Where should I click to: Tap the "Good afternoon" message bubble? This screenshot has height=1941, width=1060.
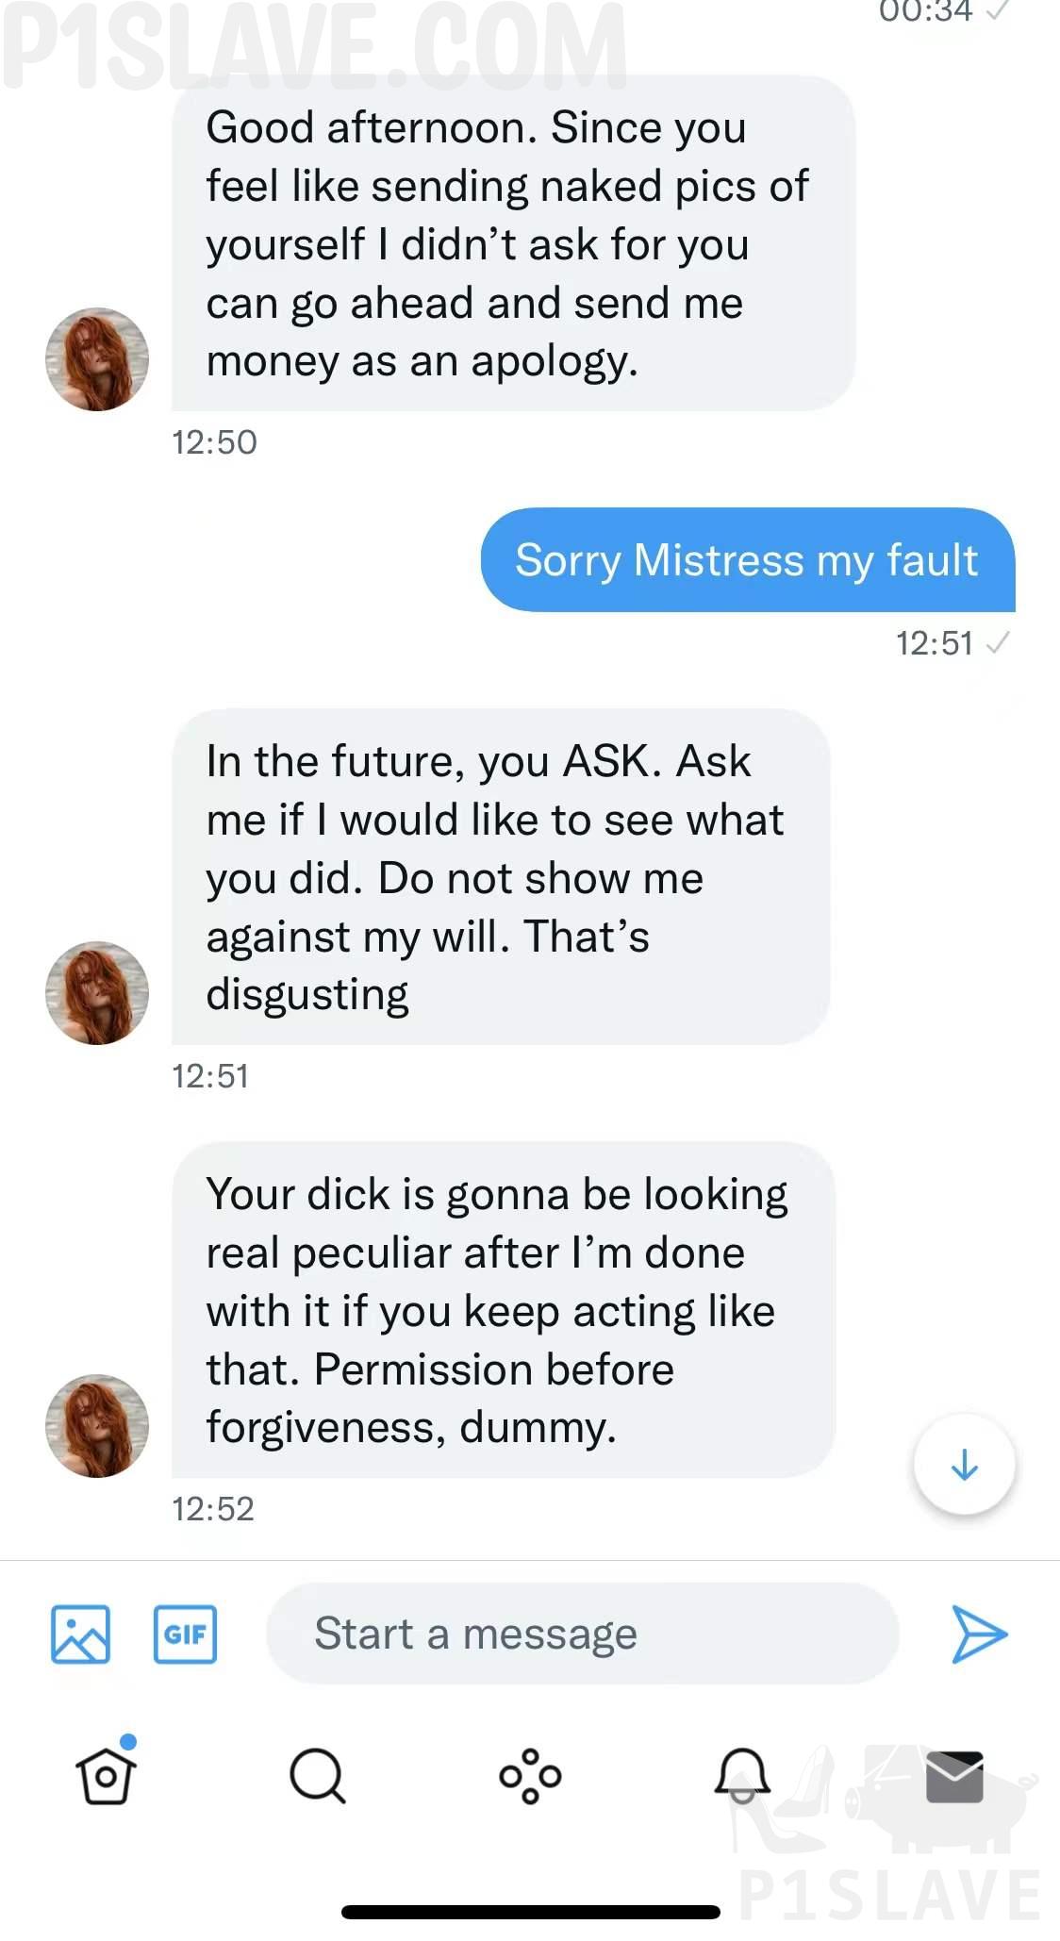[512, 244]
